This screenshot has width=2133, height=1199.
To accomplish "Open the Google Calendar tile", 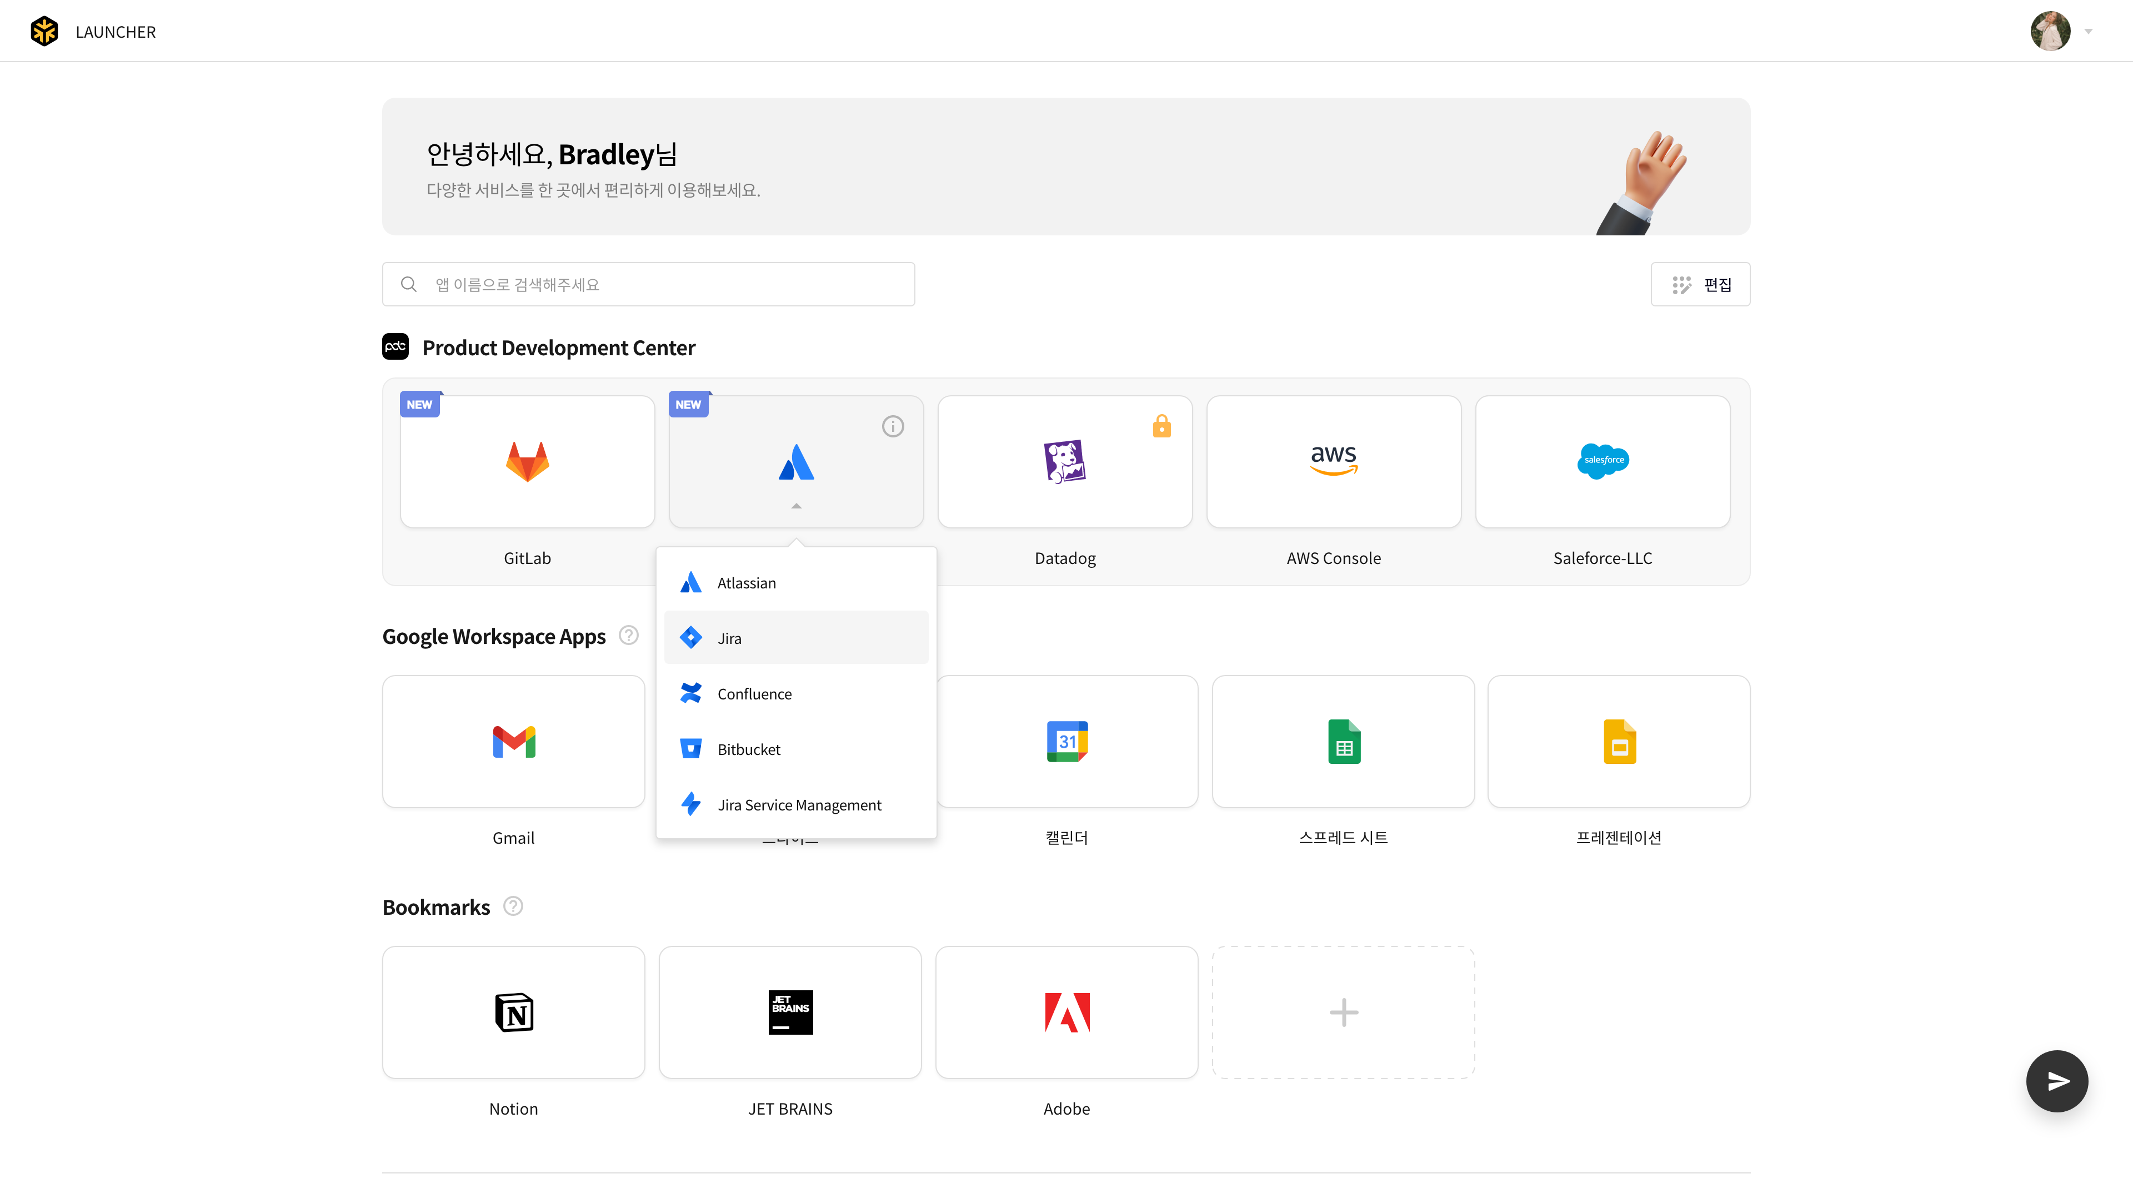I will tap(1066, 742).
